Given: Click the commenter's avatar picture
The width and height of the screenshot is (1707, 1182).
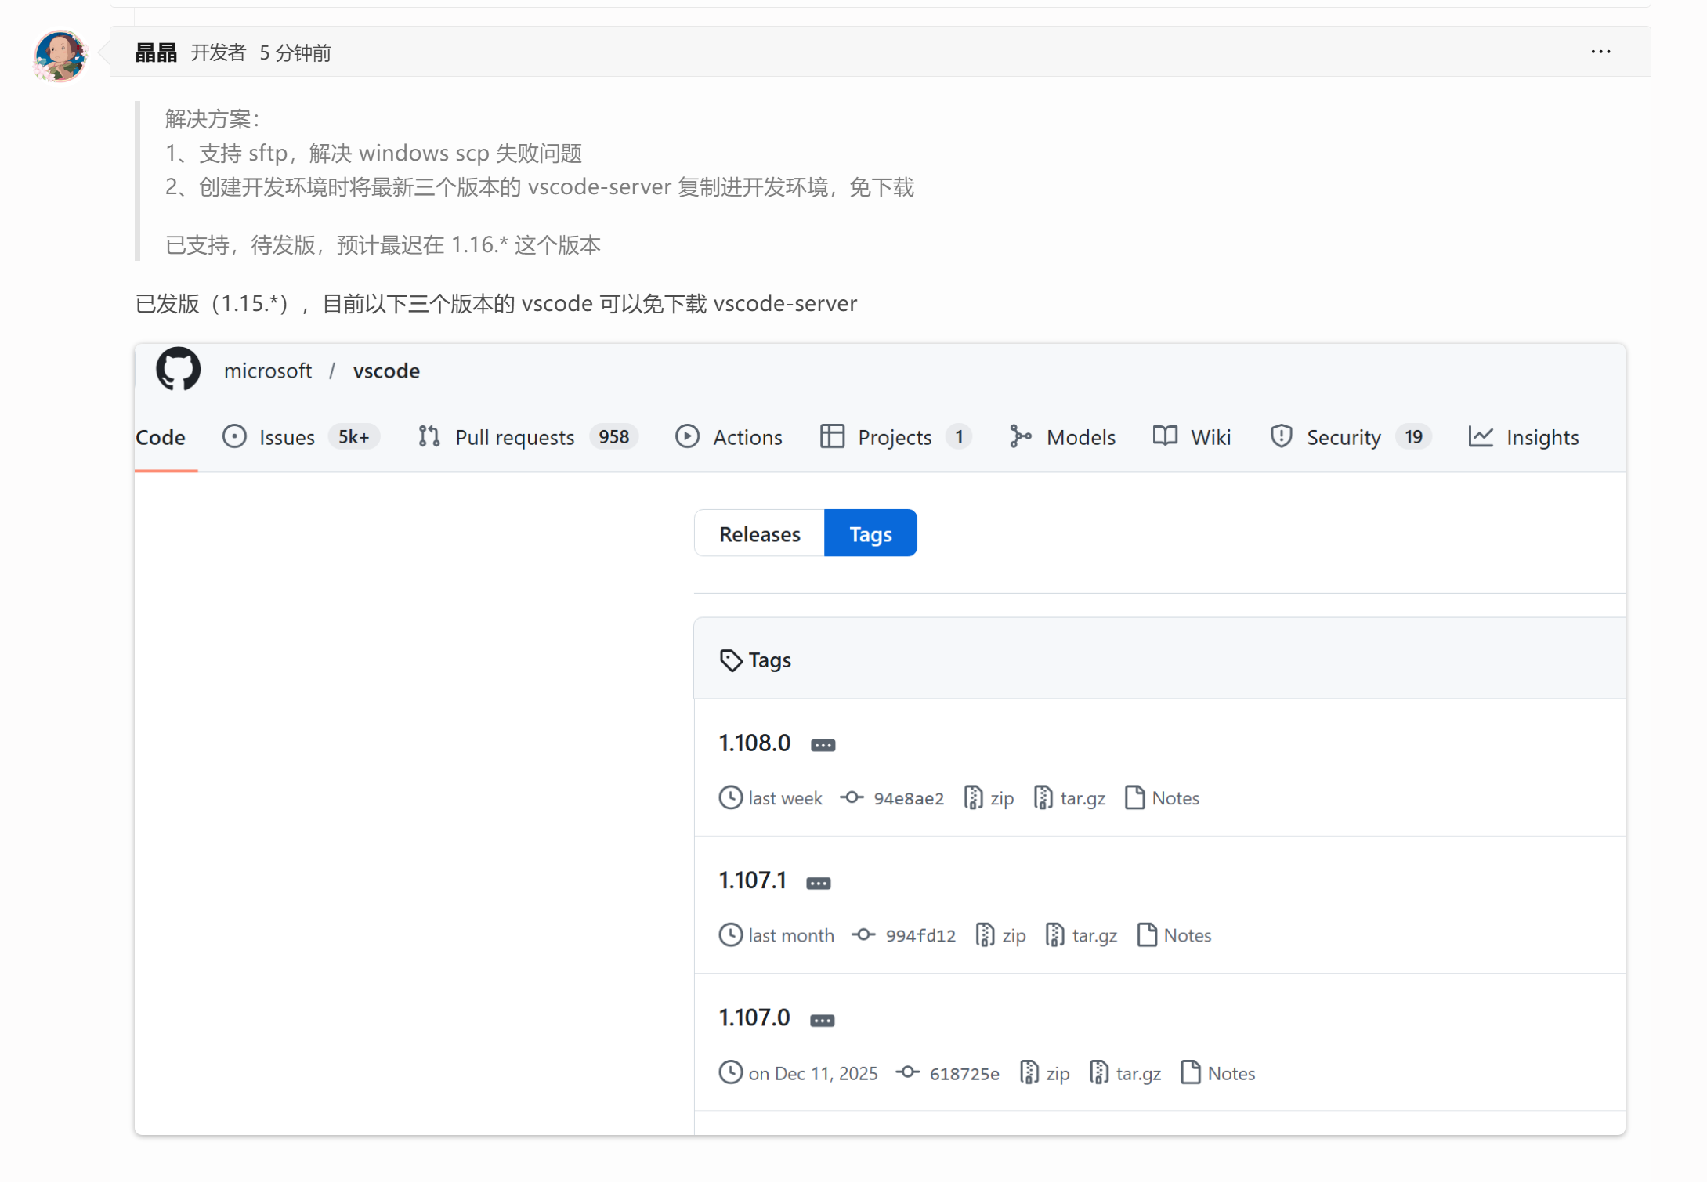Looking at the screenshot, I should 60,56.
